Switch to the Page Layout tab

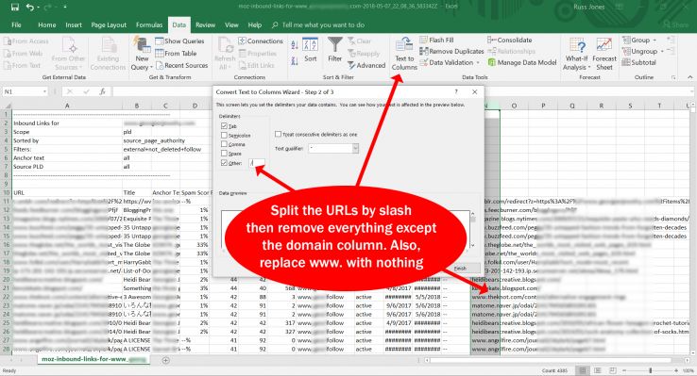coord(109,25)
